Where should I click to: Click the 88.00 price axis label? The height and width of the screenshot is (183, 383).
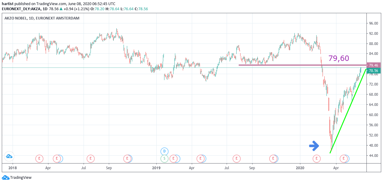coord(373,44)
